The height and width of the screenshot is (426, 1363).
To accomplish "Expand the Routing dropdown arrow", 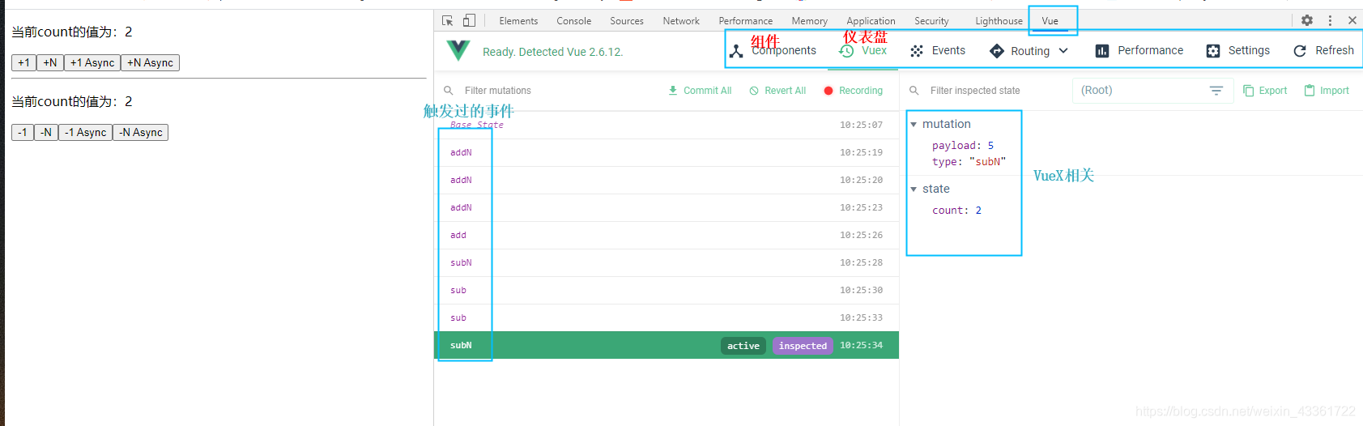I will coord(1063,50).
